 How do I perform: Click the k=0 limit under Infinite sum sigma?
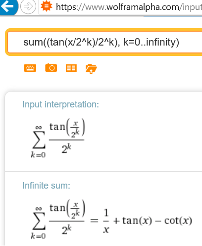coord(38,236)
